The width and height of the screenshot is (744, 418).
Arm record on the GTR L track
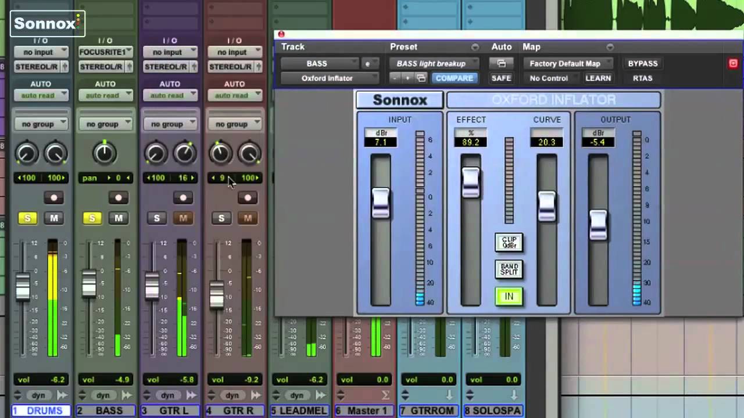click(x=183, y=198)
